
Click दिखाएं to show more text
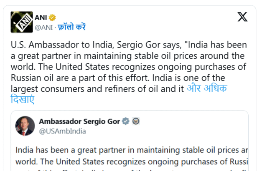23,100
